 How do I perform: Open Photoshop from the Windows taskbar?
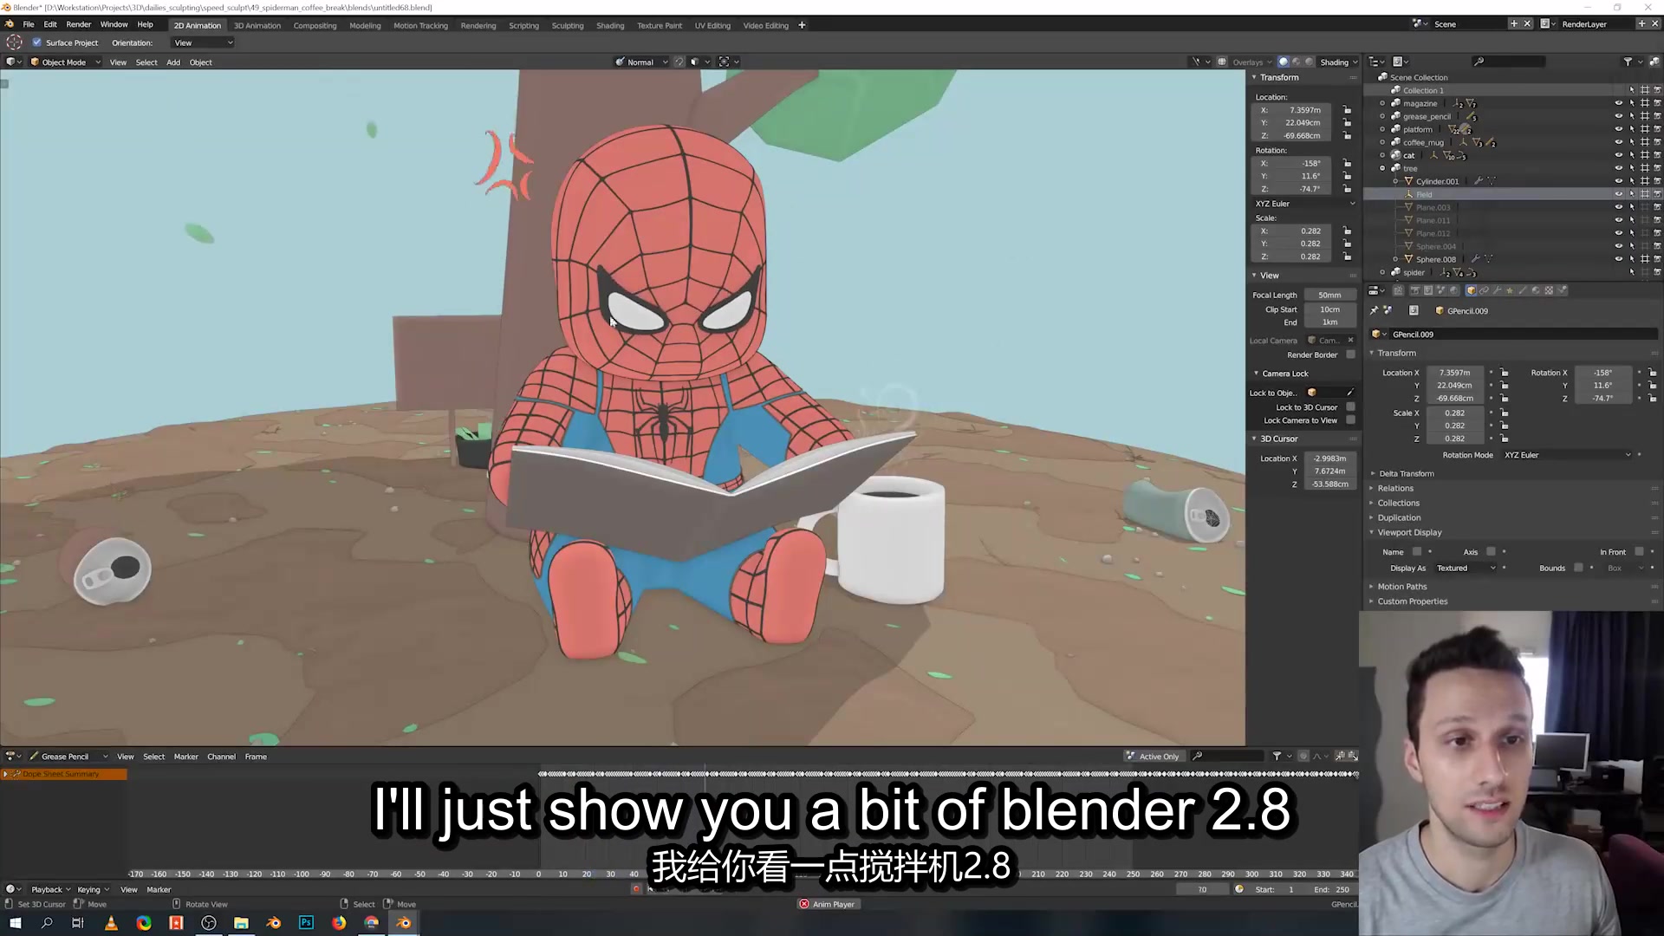306,923
